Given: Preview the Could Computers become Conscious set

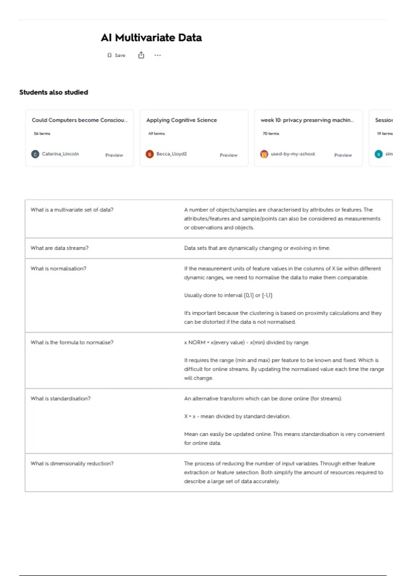Looking at the screenshot, I should click(114, 155).
